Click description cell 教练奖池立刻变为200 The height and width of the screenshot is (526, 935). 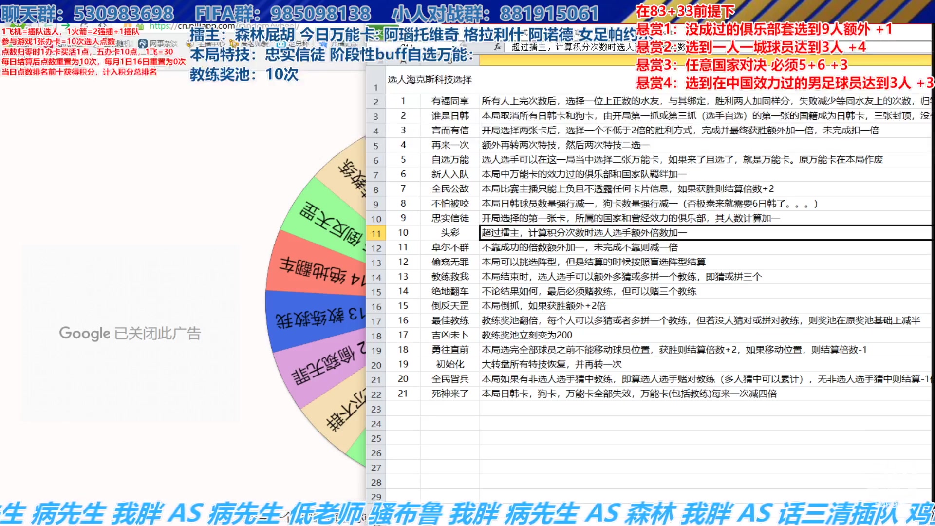(x=705, y=335)
